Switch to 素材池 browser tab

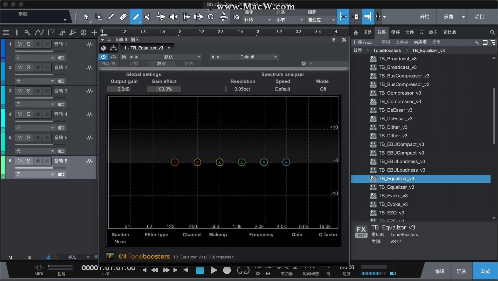pyautogui.click(x=449, y=32)
